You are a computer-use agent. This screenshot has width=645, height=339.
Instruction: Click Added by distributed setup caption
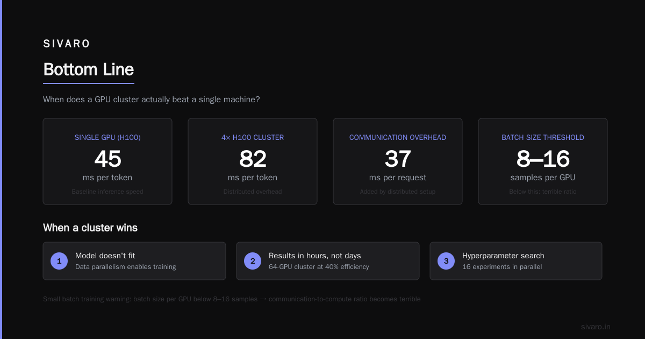(398, 192)
